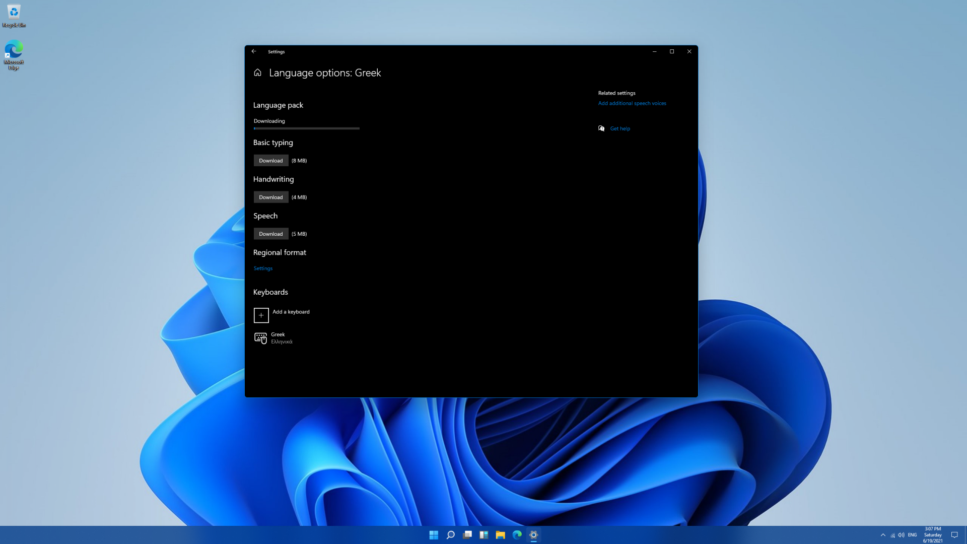Open ENG input language switcher
The height and width of the screenshot is (544, 967).
coord(912,535)
